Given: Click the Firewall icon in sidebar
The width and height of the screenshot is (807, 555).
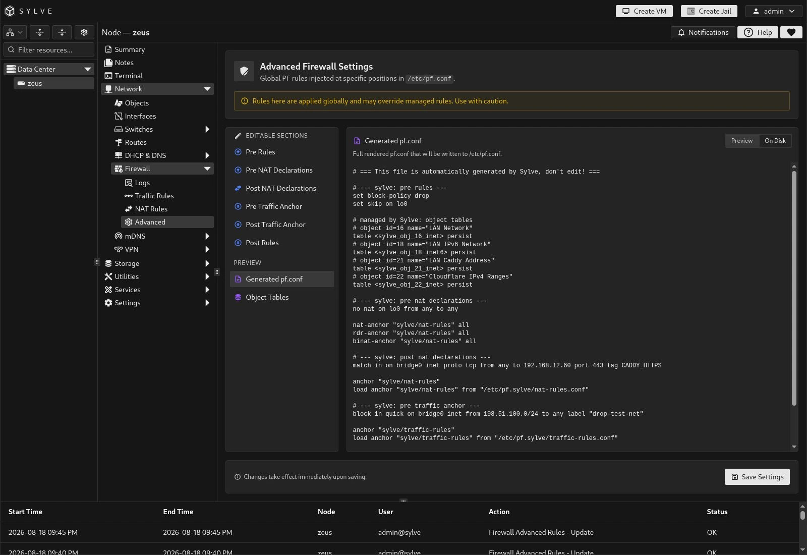Looking at the screenshot, I should (x=119, y=169).
